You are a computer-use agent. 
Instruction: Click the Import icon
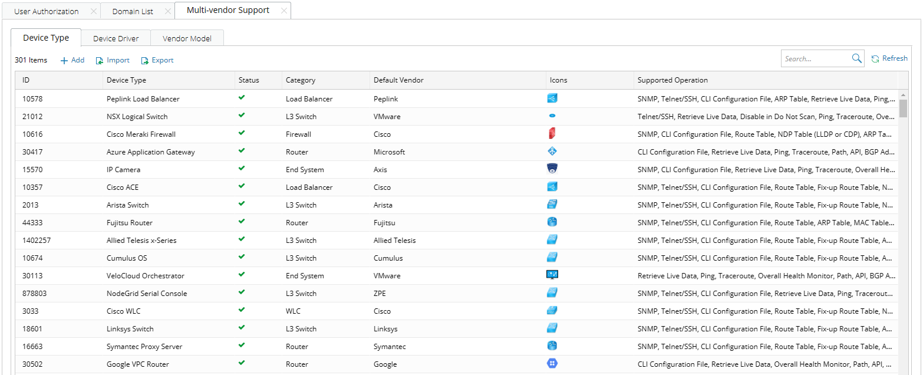[100, 60]
